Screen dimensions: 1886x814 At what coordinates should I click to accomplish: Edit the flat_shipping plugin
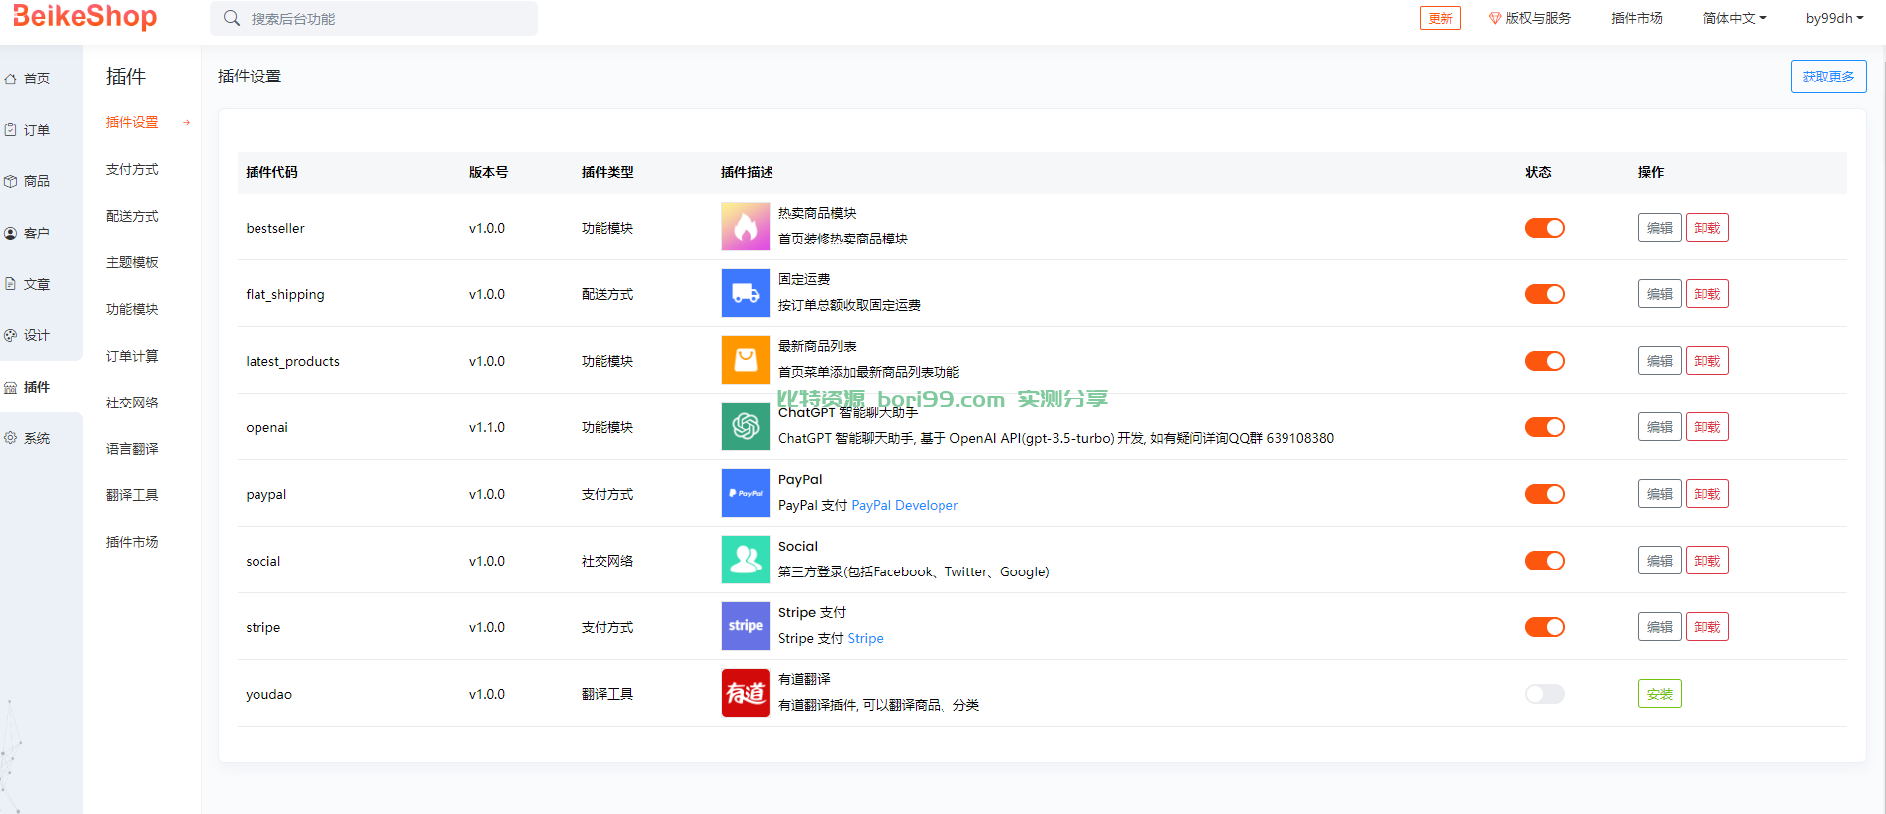(x=1660, y=294)
